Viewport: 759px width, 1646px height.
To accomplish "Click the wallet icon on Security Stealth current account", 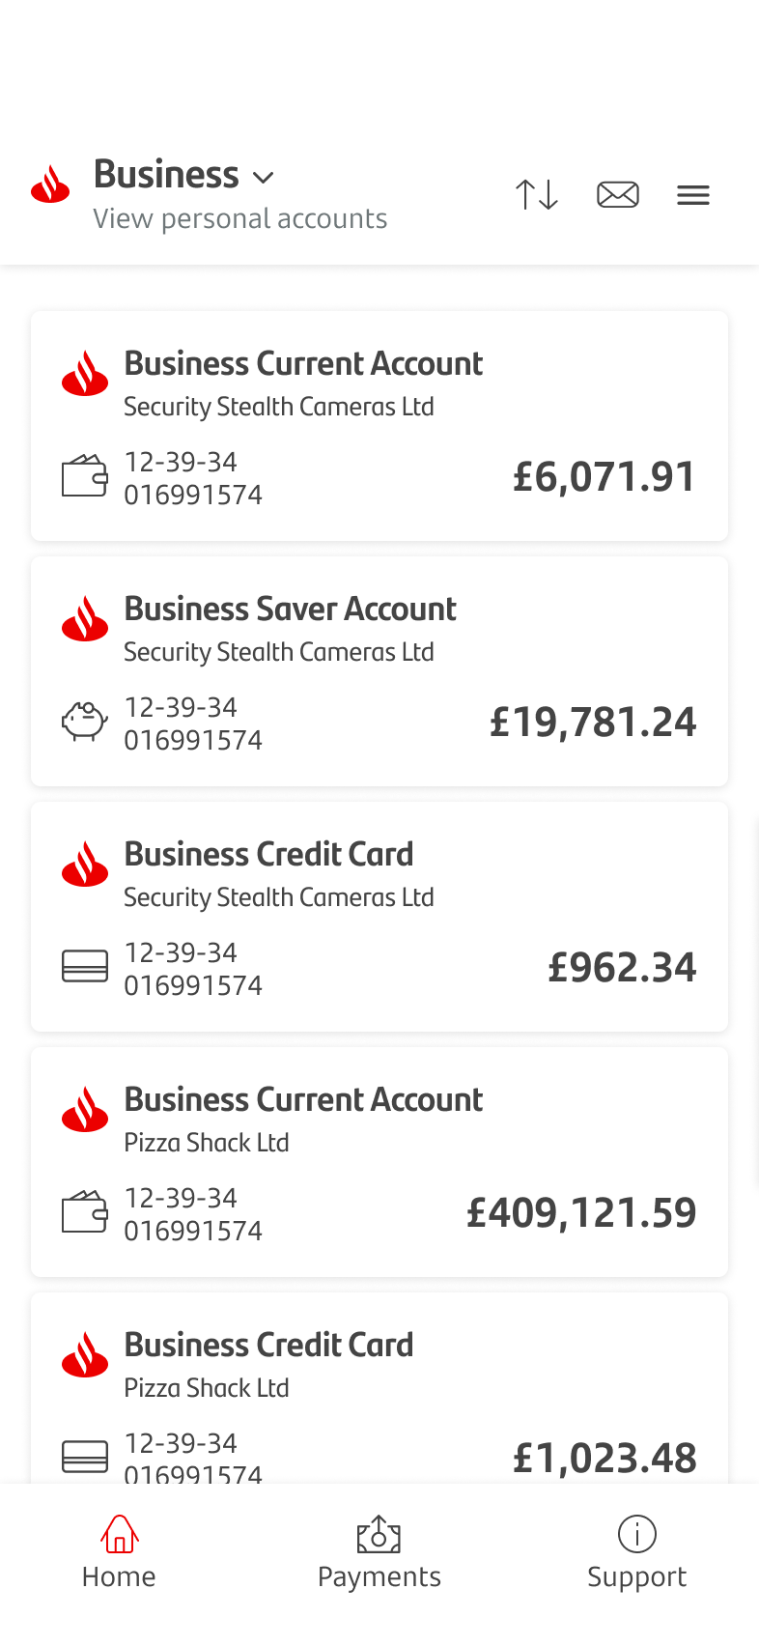I will [x=85, y=476].
